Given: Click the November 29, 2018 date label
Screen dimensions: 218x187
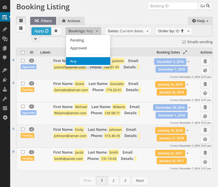Looking at the screenshot, I should pos(170,108).
